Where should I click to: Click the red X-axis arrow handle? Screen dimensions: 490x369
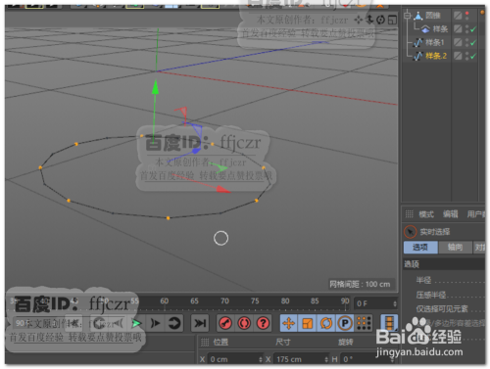(223, 189)
